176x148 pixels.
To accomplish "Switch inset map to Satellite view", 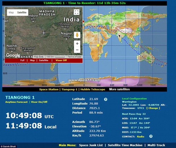I will pos(22,13).
